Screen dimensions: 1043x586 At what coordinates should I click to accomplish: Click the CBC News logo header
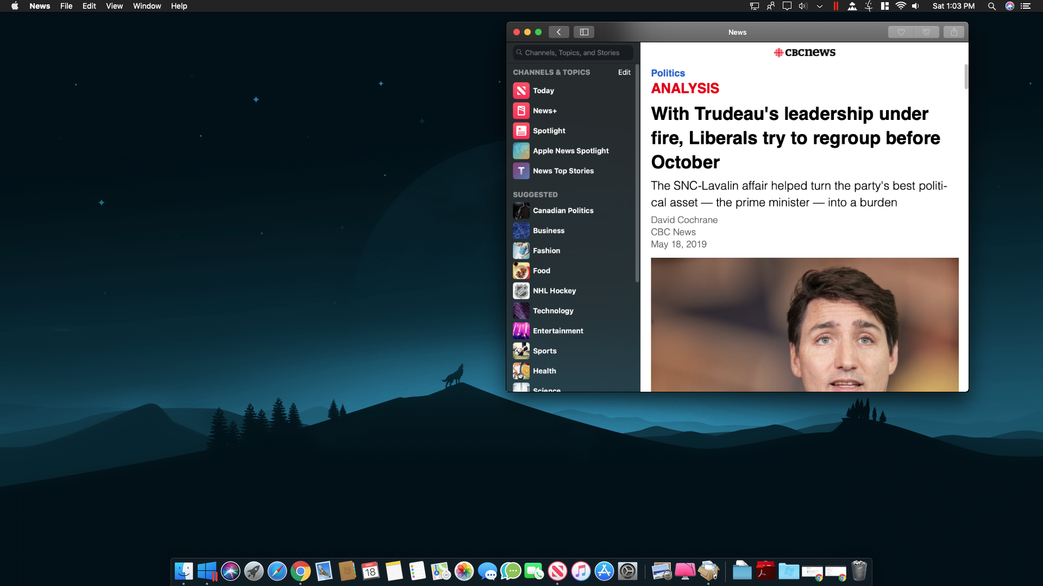point(805,52)
